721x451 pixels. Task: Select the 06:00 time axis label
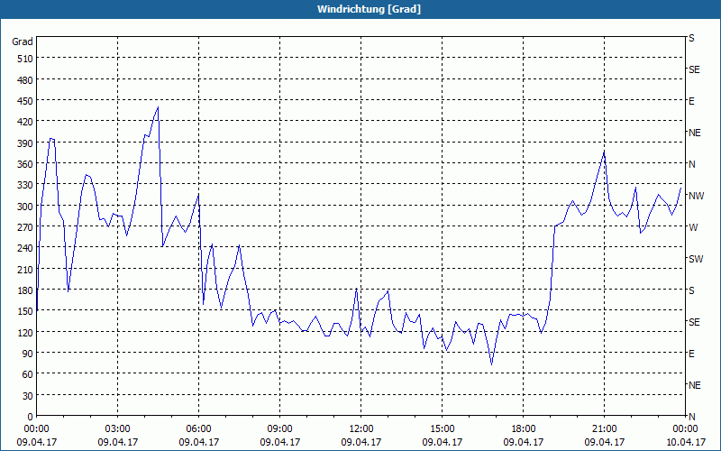click(198, 429)
